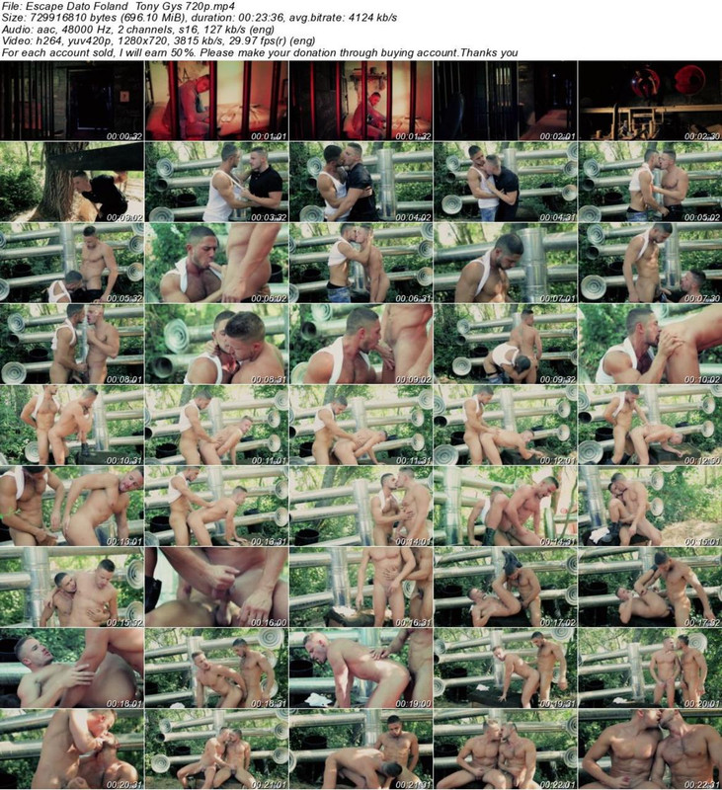Image resolution: width=722 pixels, height=790 pixels.
Task: Open the frame marked 00:19:00
Action: click(361, 667)
